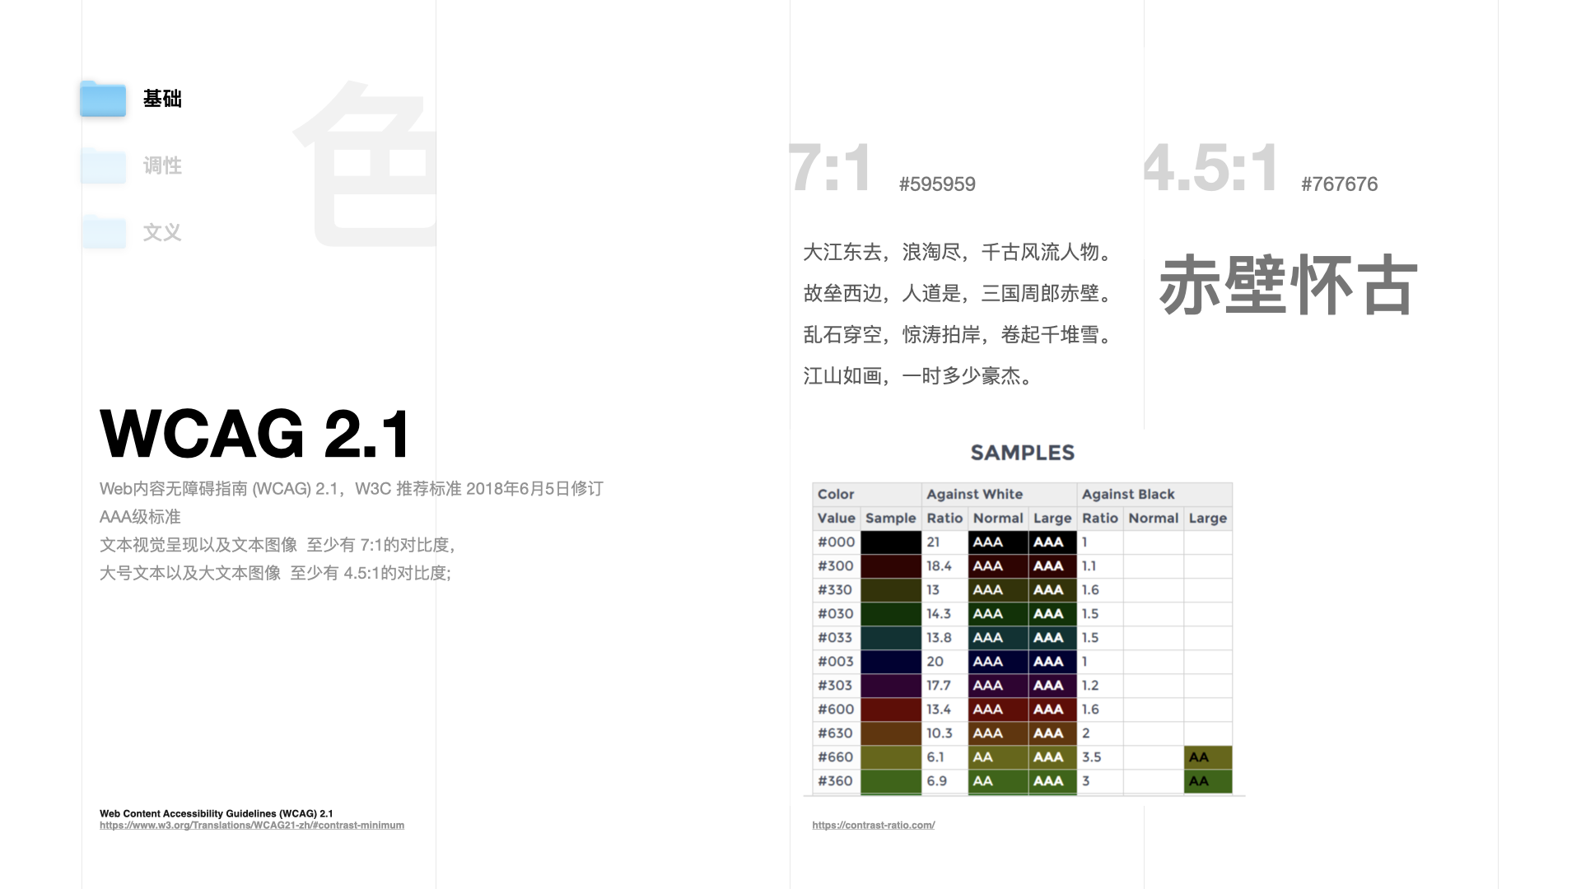
Task: Click the 赤壁怀古 large title
Action: 1288,285
